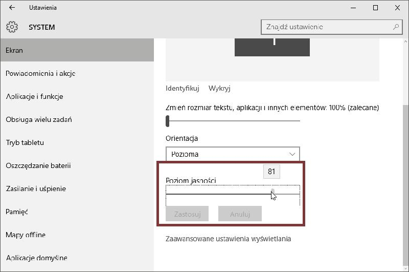Focus the Znajdź ustawienie search field
Screen dimensions: 409x272
[x=331, y=27]
